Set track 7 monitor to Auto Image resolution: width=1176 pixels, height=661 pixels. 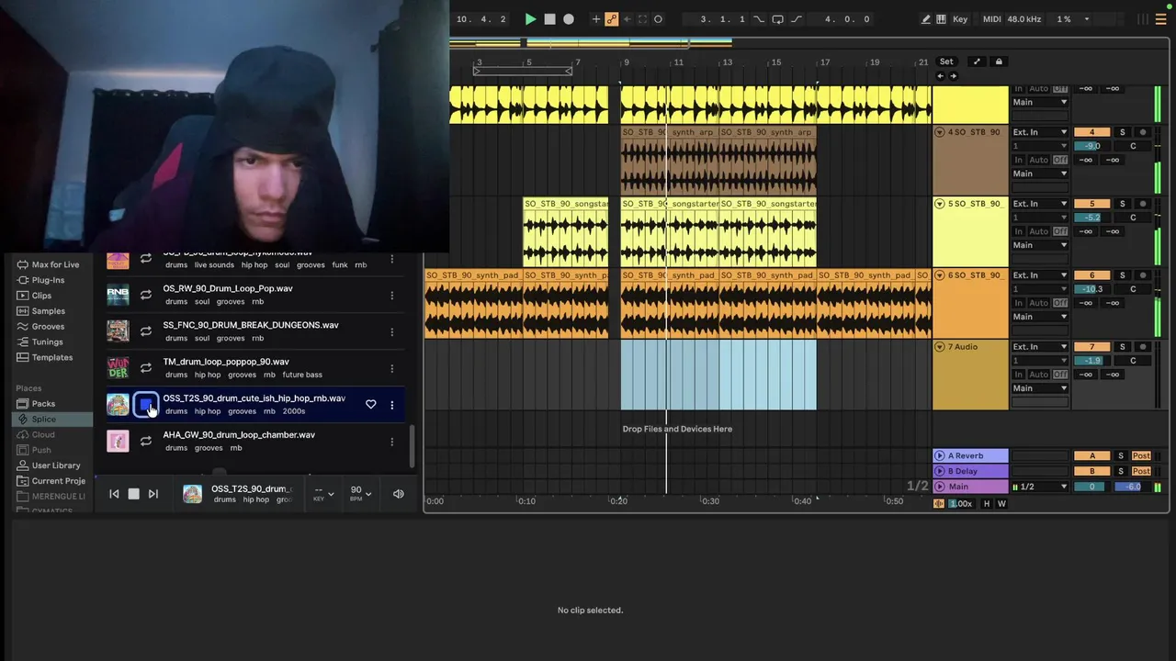[x=1039, y=375]
